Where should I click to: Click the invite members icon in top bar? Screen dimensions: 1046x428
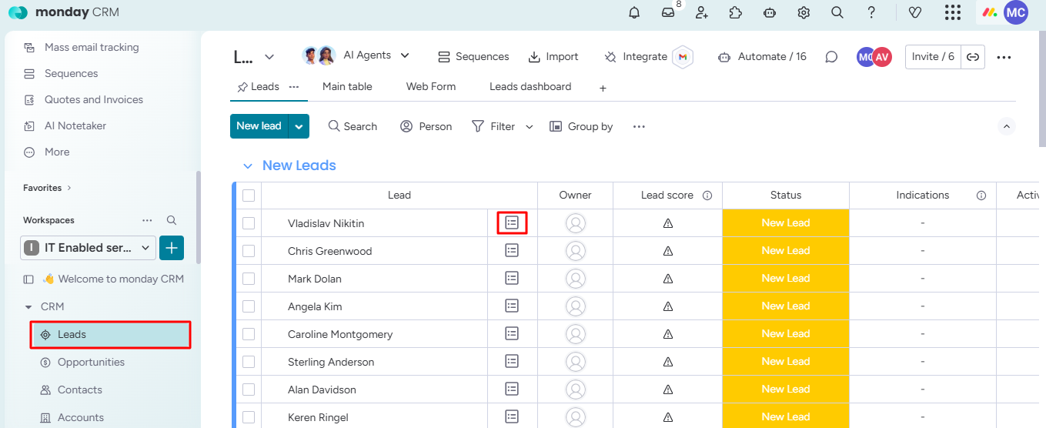tap(701, 12)
